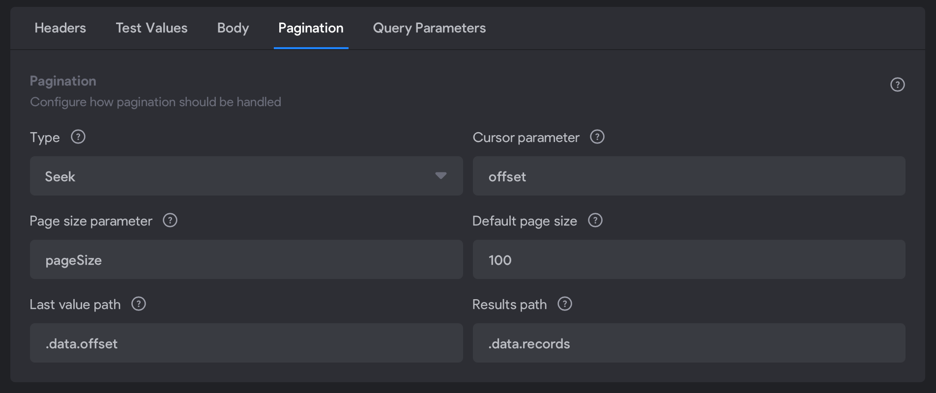Screen dimensions: 936x393
Task: Focus the Page size parameter field
Action: pos(246,259)
